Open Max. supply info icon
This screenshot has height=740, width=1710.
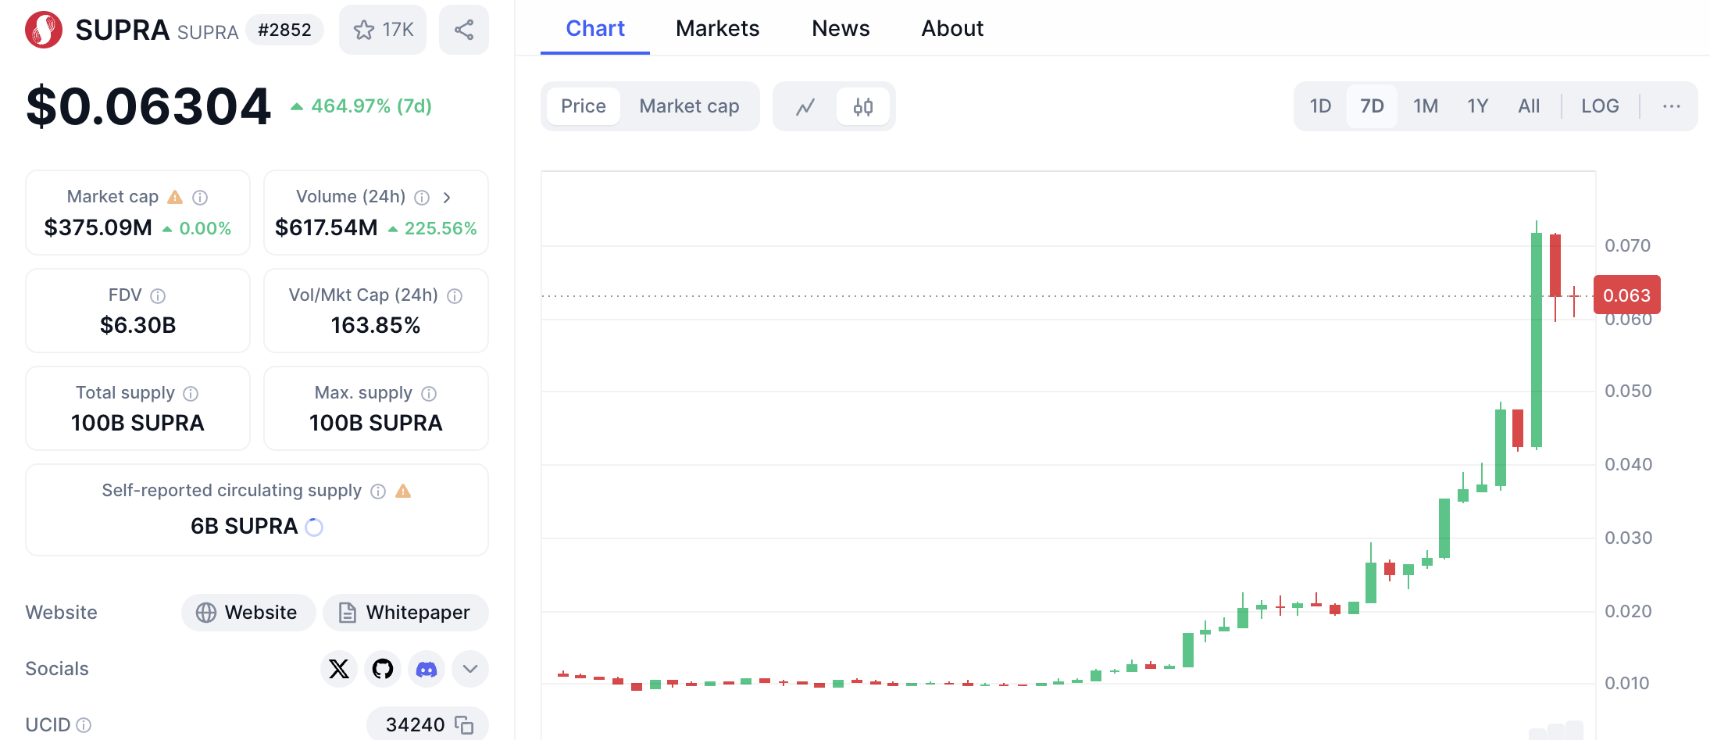pos(429,394)
